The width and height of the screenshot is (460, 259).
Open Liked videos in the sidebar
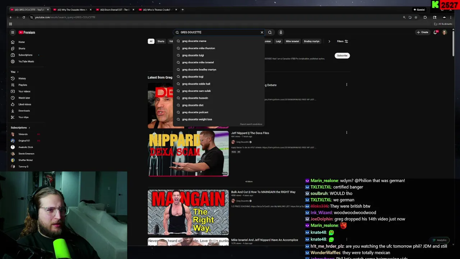[x=25, y=104]
